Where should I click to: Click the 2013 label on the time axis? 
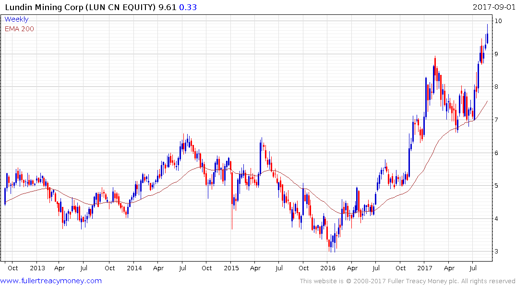37,268
